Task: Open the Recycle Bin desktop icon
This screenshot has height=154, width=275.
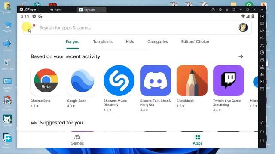Action: click(x=7, y=64)
